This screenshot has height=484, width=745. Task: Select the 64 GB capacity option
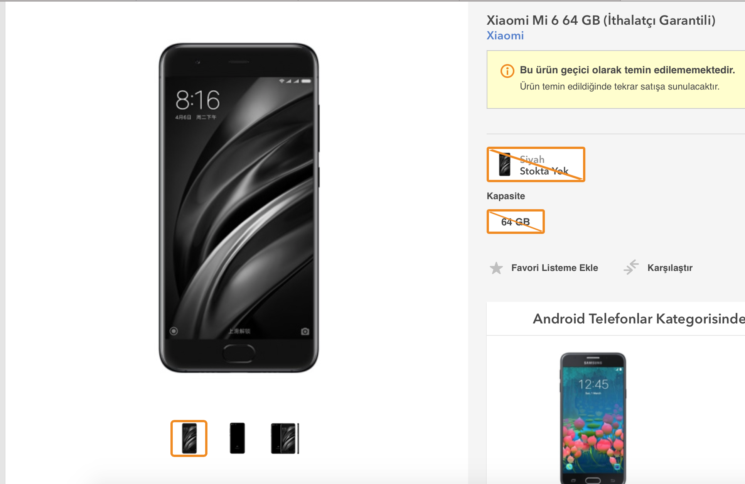point(516,222)
